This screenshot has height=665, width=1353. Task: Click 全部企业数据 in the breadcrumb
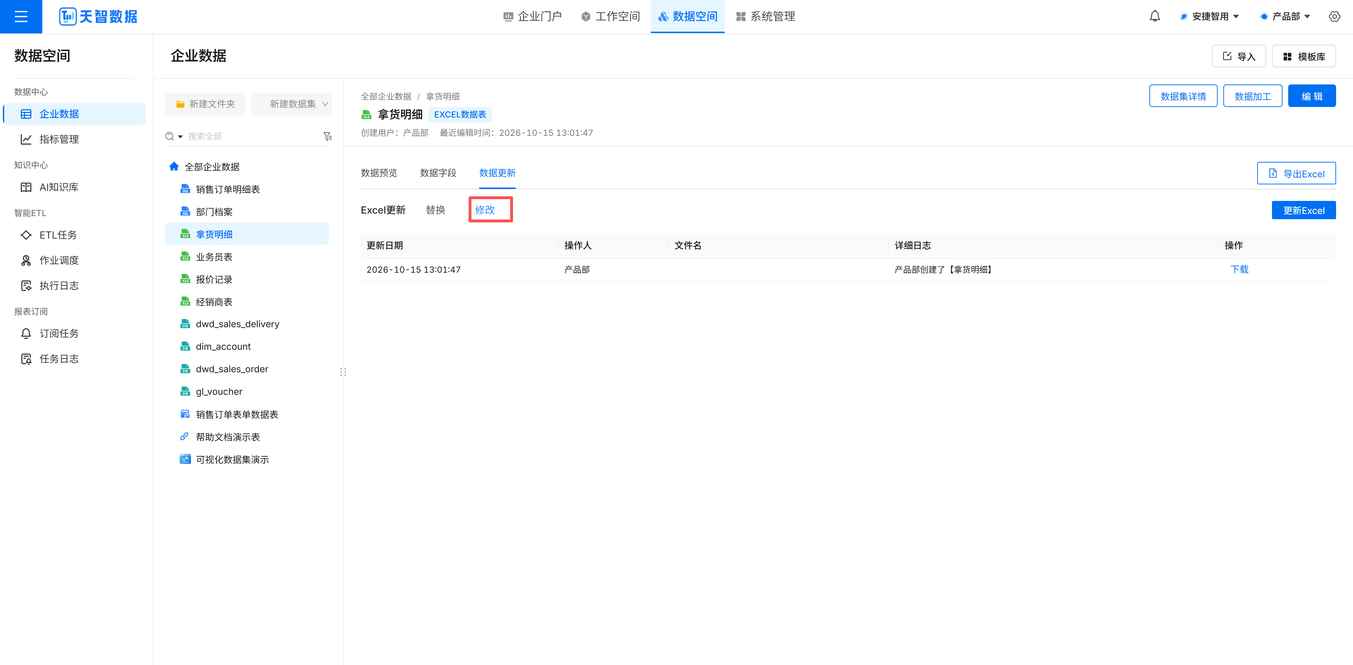pyautogui.click(x=386, y=96)
